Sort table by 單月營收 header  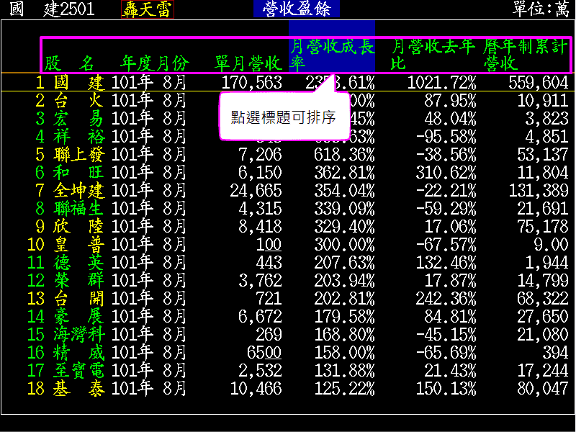248,63
